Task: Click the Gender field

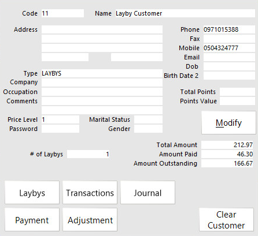Action: (148, 129)
